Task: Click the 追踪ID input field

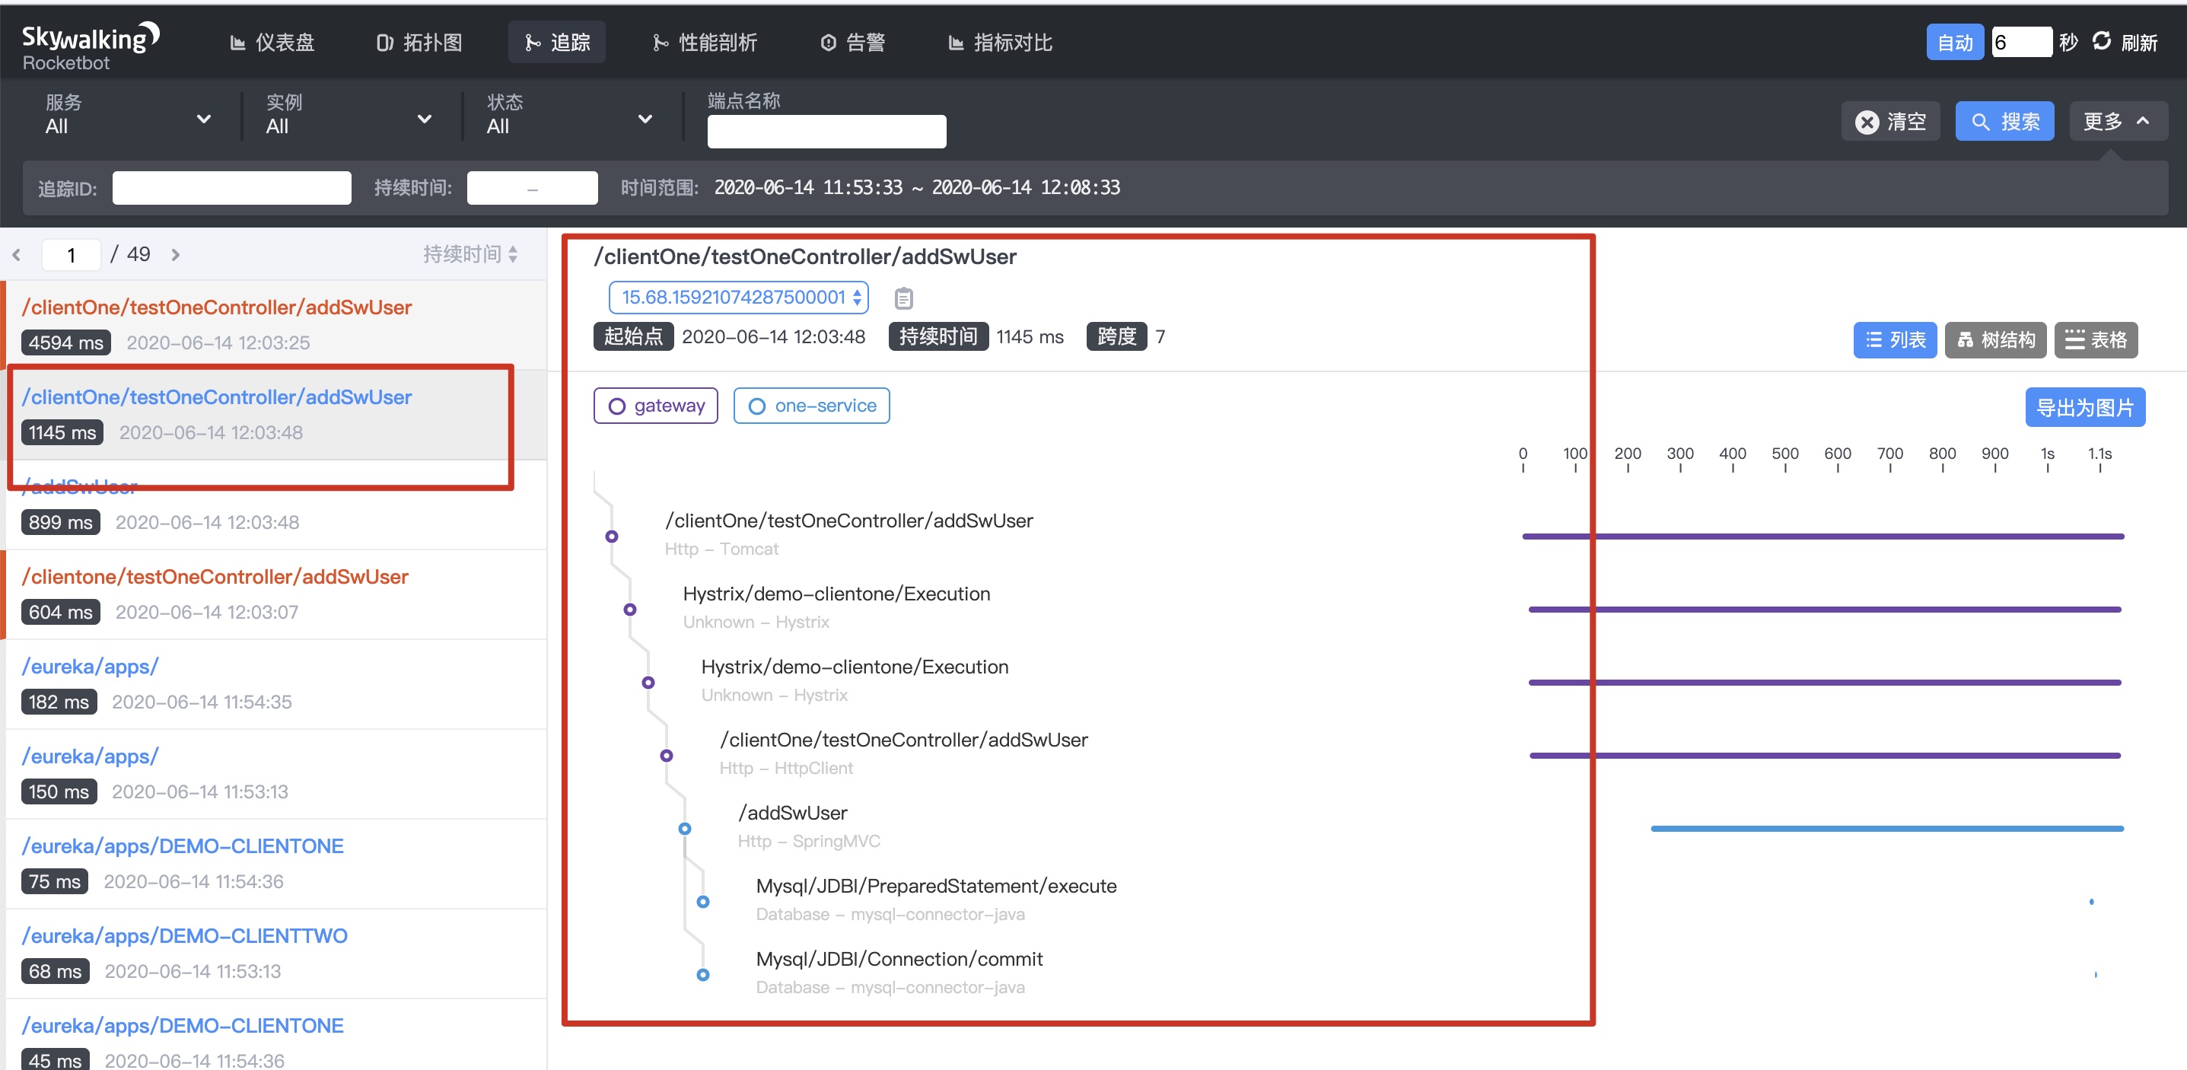Action: (x=232, y=188)
